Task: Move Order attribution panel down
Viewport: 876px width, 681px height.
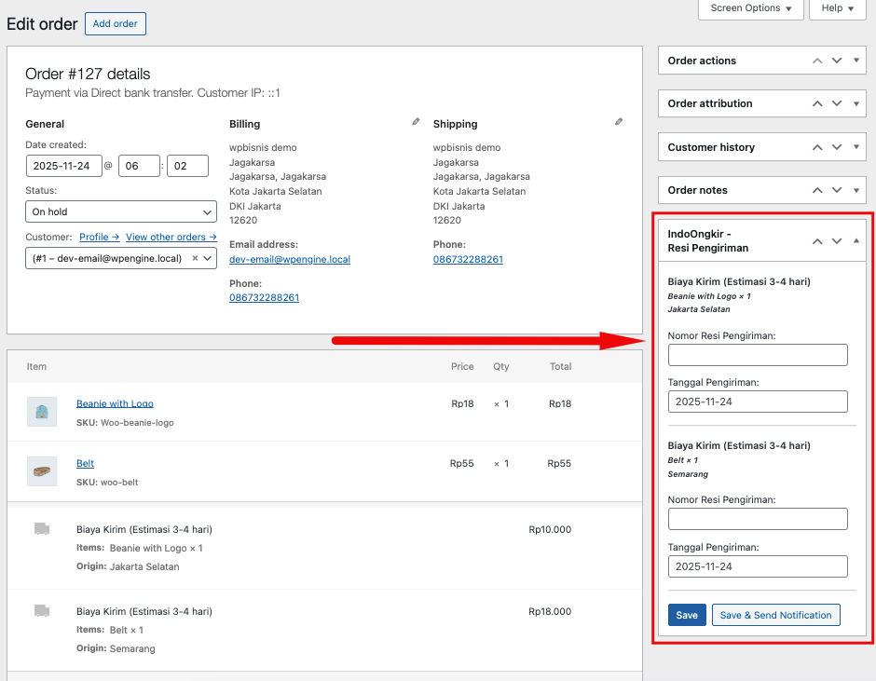Action: 837,103
